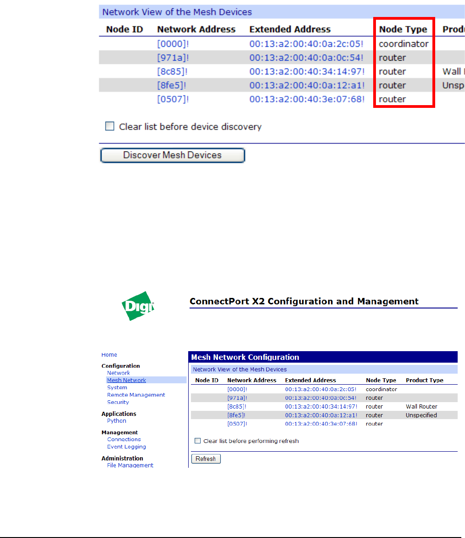Click the Refresh button
Image resolution: width=465 pixels, height=538 pixels.
[x=206, y=459]
